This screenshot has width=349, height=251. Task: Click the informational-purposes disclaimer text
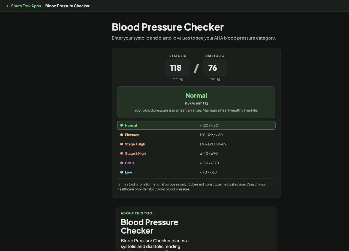point(192,187)
